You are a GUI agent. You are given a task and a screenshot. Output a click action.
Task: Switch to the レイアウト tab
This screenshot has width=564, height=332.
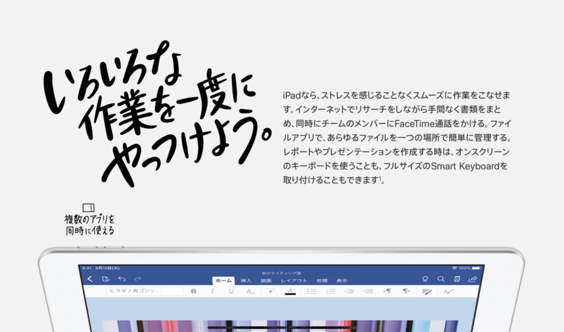tap(294, 281)
